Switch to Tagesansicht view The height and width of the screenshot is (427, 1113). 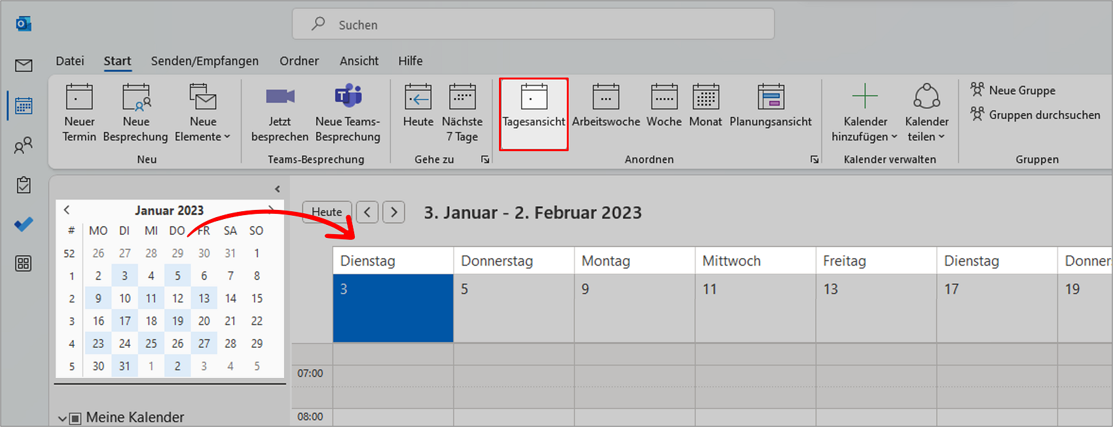pos(534,114)
